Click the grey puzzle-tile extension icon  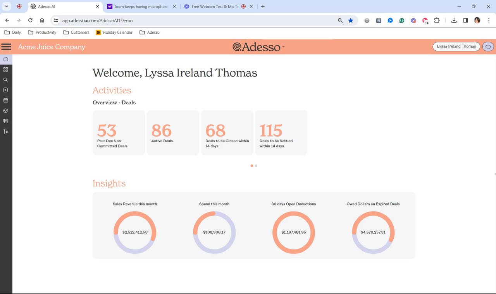379,20
